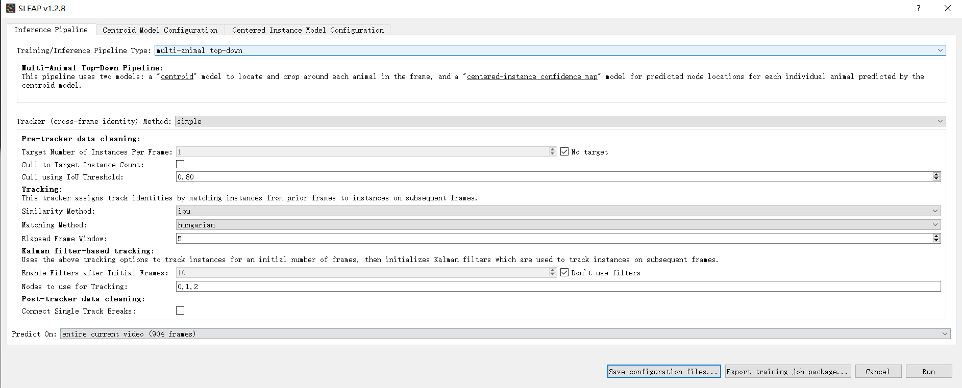The image size is (962, 388).
Task: Click the Run button
Action: [929, 371]
